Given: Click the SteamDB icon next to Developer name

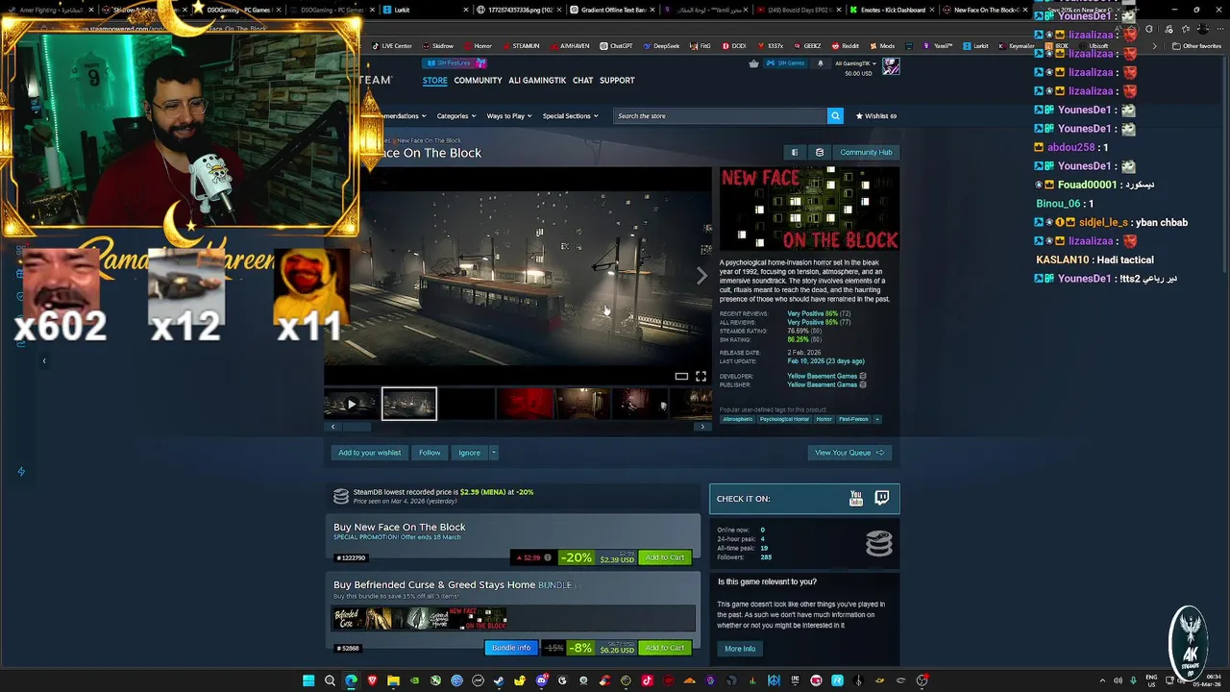Looking at the screenshot, I should point(863,376).
